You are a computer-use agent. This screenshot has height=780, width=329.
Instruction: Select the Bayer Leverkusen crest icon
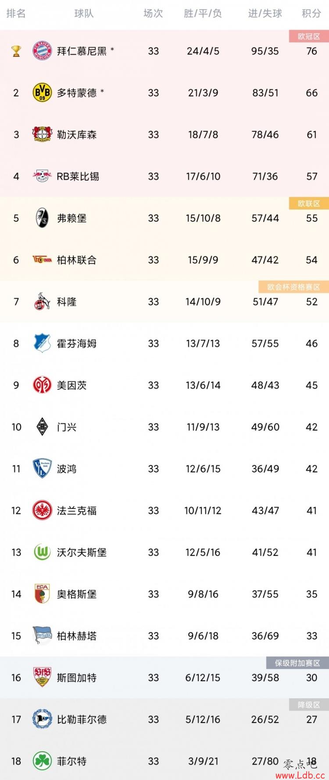coord(43,134)
